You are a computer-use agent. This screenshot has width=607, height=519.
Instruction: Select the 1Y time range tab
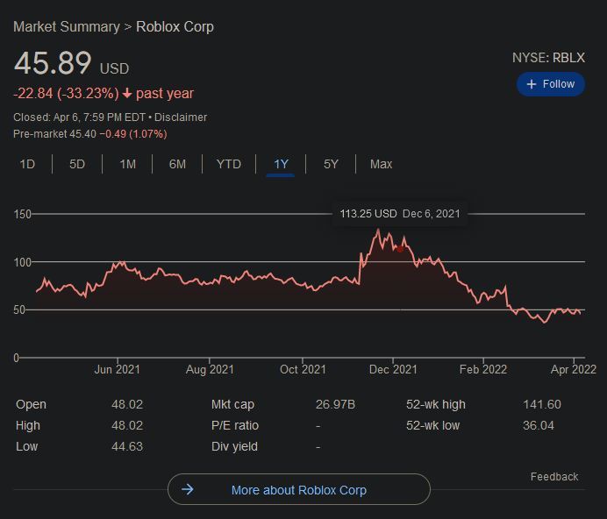coord(281,164)
